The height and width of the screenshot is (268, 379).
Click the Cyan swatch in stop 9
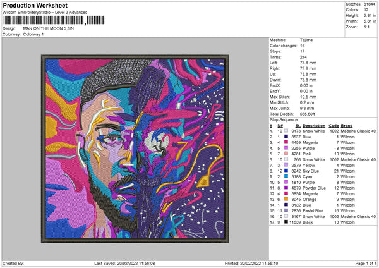tap(286, 176)
